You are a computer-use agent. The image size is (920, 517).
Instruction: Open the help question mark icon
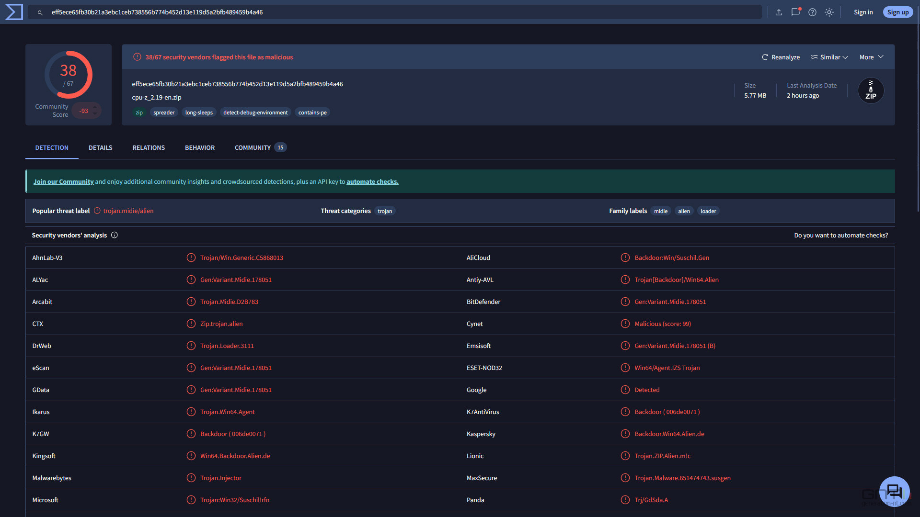tap(812, 12)
